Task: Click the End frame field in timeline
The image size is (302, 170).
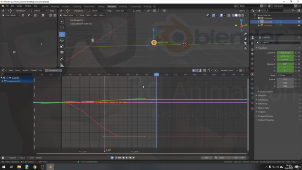Action: [239, 158]
